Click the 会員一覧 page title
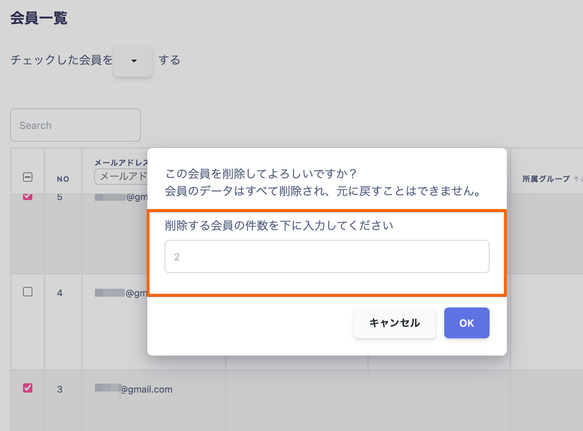The image size is (583, 431). (39, 18)
